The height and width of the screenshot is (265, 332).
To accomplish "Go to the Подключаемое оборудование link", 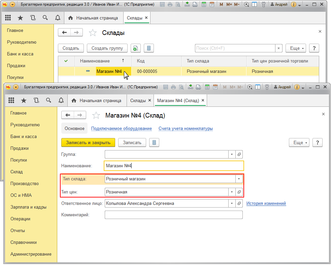I will [x=121, y=129].
